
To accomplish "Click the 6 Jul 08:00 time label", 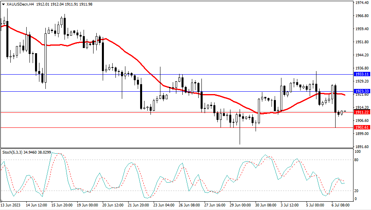I will click(x=341, y=206).
